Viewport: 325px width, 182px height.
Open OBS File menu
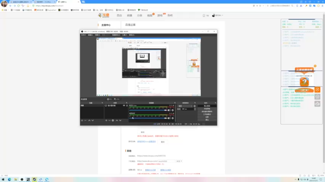(x=83, y=35)
